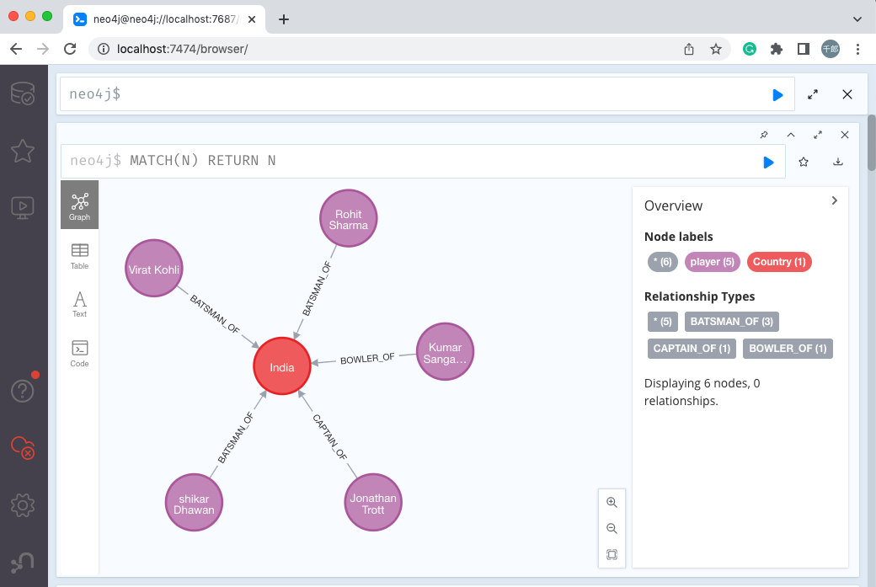Click the BATSMAN_OF label from Virat Kohli
The width and height of the screenshot is (876, 587).
[x=215, y=314]
